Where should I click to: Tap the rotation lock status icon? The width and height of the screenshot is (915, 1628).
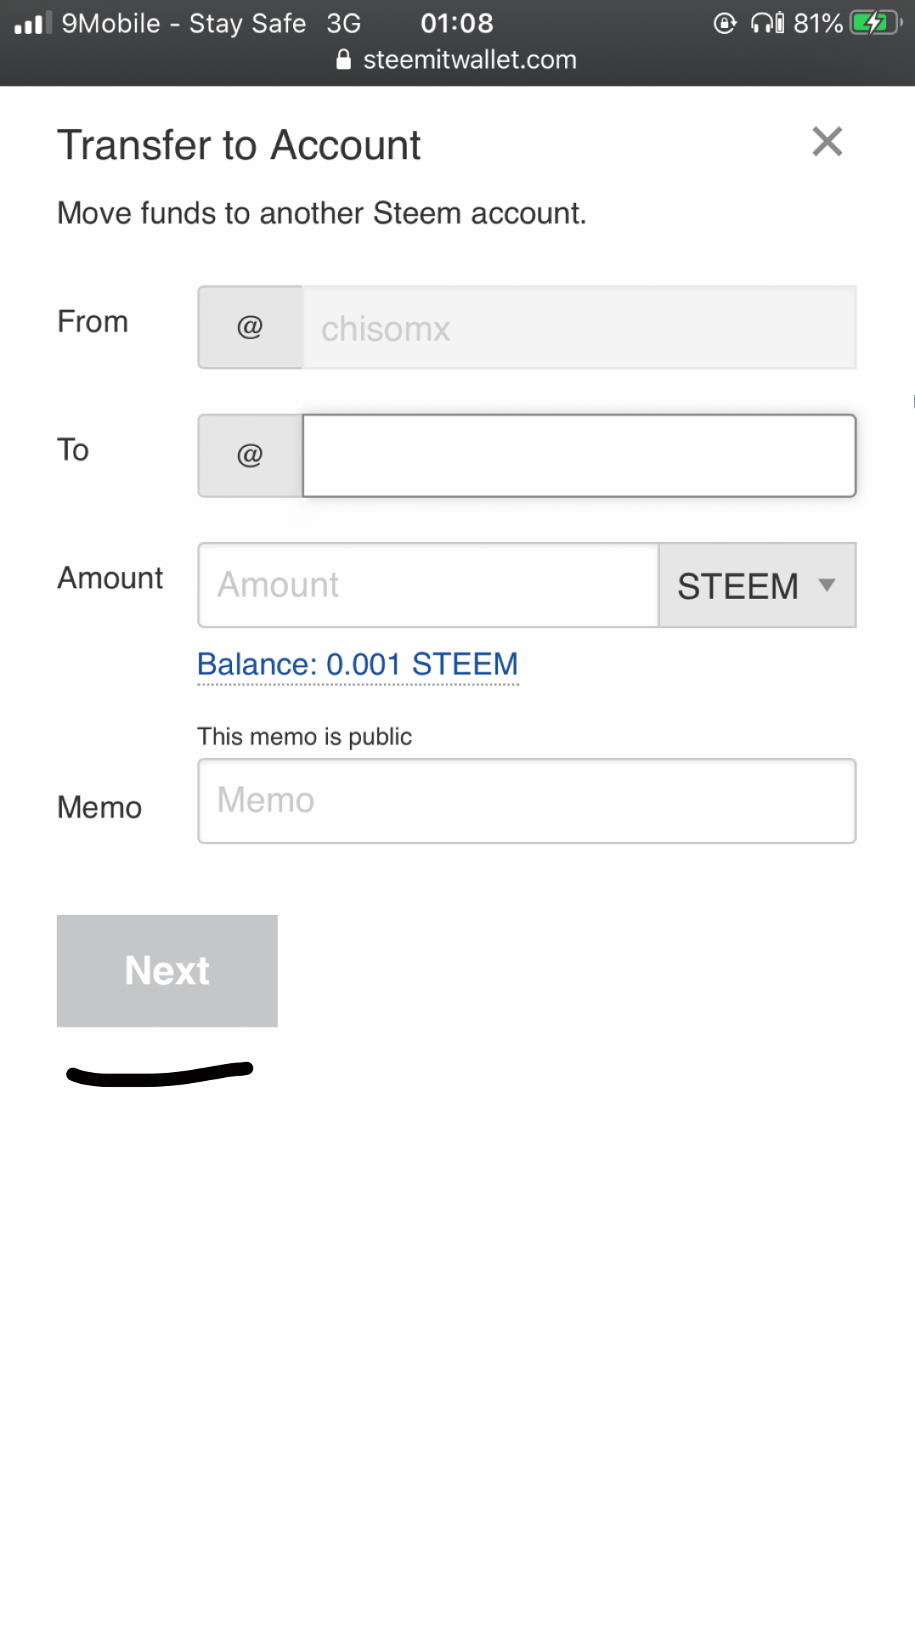[725, 24]
